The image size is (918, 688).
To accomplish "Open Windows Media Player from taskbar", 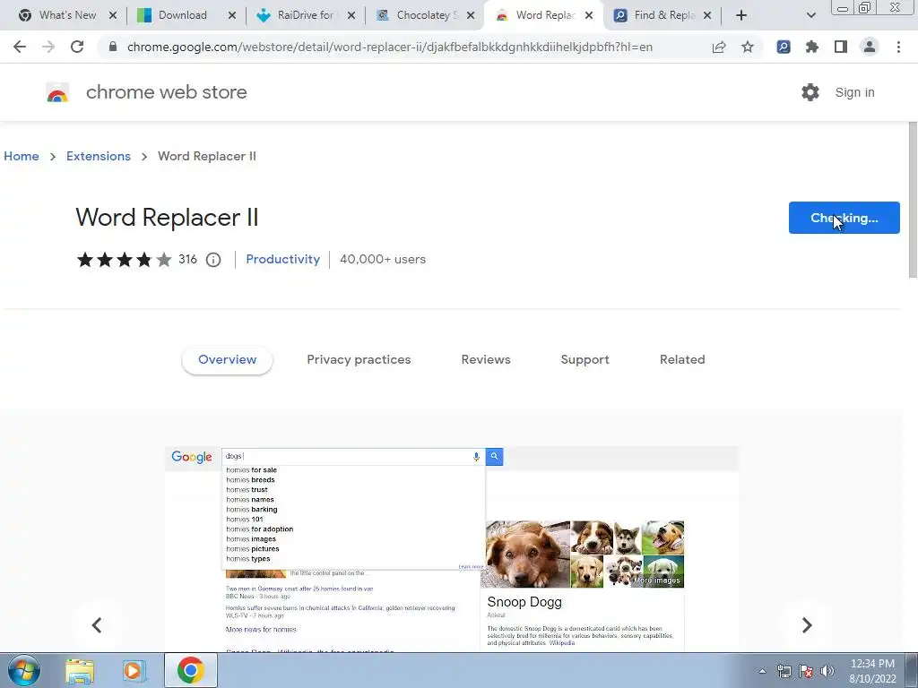I will 134,670.
